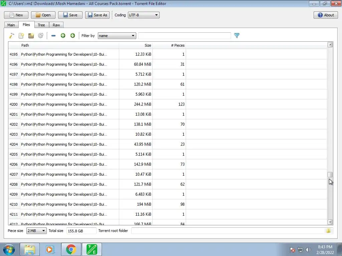Select row with size 60.84 MiB
This screenshot has height=256, width=342.
point(168,64)
